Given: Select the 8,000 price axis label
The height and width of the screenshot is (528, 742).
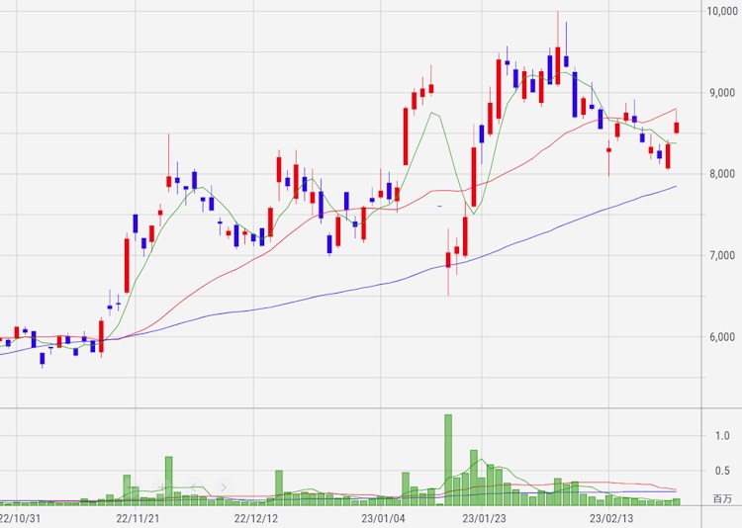Looking at the screenshot, I should pos(722,174).
